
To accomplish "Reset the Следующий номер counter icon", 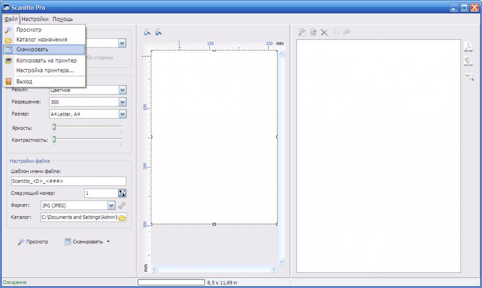I will click(122, 193).
